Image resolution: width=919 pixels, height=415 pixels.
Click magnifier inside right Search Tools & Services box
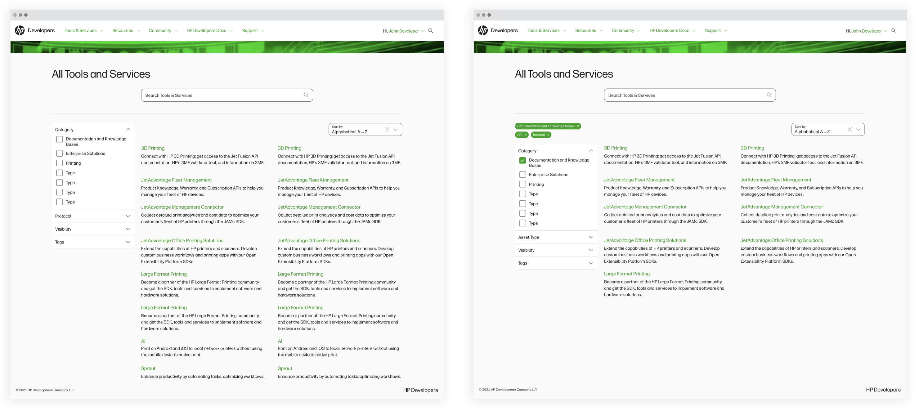(769, 95)
